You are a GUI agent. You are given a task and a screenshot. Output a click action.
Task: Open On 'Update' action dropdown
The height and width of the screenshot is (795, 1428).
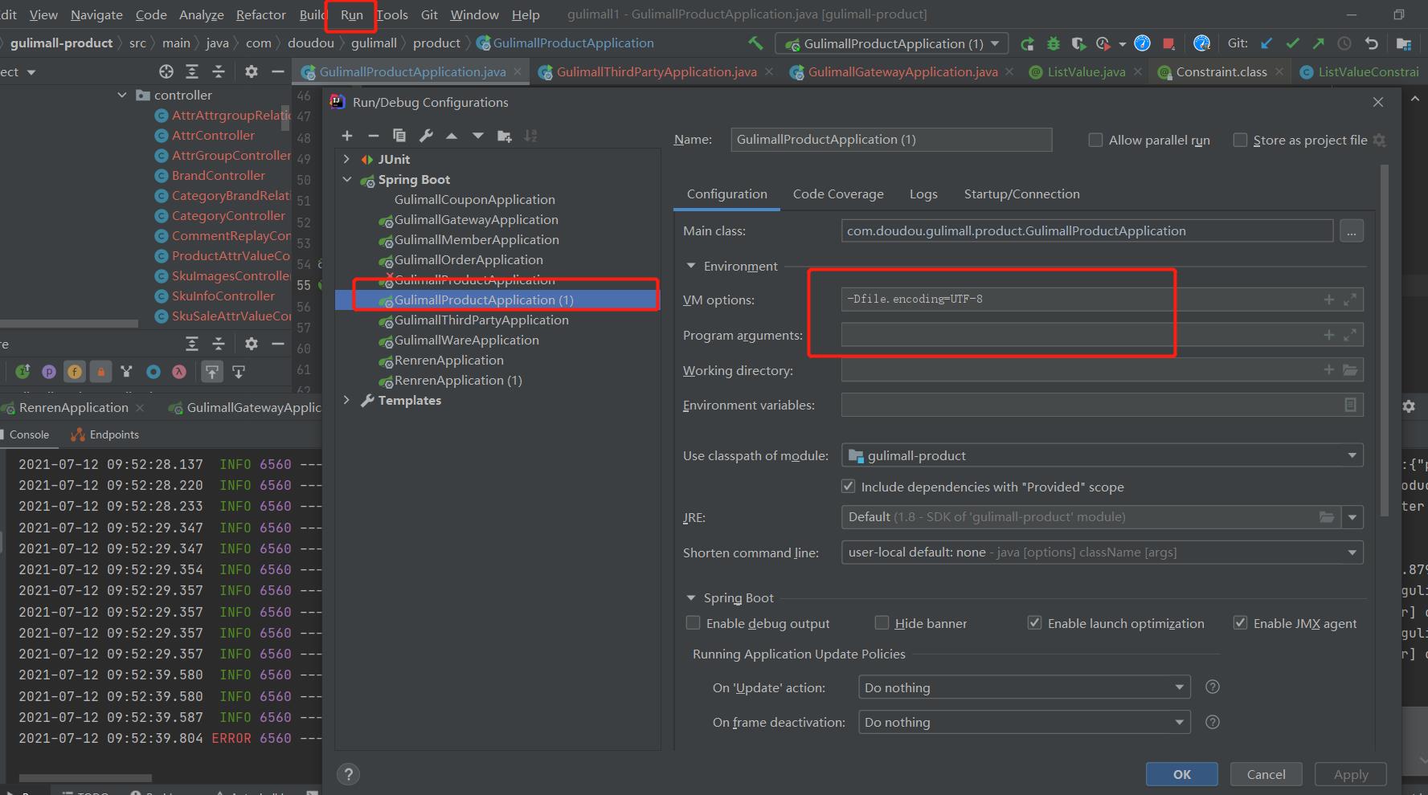[1024, 687]
